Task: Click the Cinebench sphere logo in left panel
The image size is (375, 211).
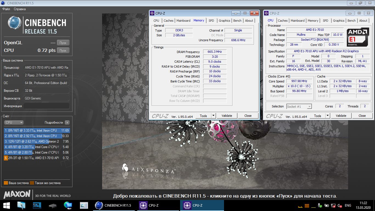Action: pos(15,23)
